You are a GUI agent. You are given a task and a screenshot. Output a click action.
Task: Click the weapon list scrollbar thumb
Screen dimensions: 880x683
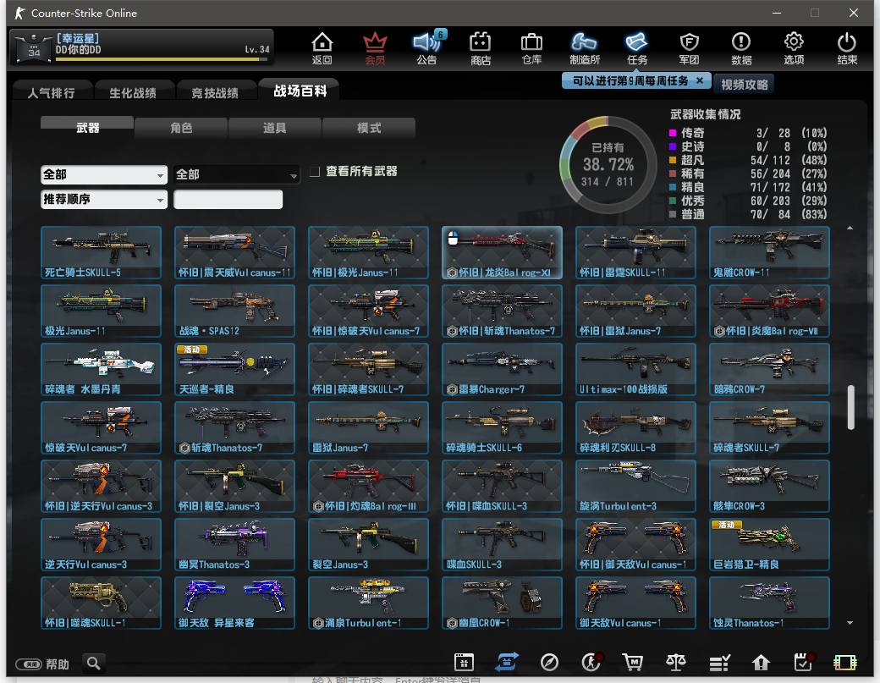pos(851,407)
